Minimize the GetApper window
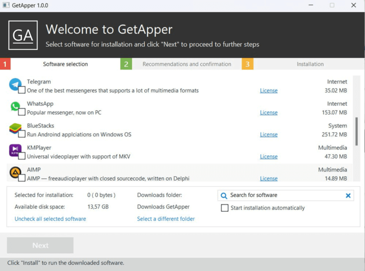Image resolution: width=365 pixels, height=271 pixels. 311,5
